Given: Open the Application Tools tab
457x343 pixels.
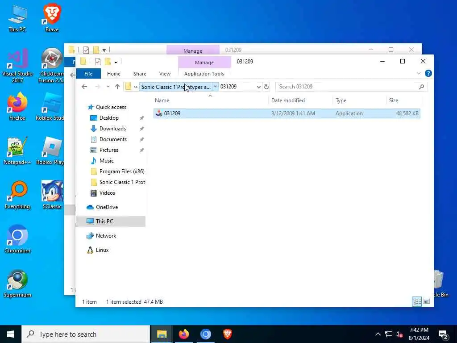Looking at the screenshot, I should (x=204, y=74).
